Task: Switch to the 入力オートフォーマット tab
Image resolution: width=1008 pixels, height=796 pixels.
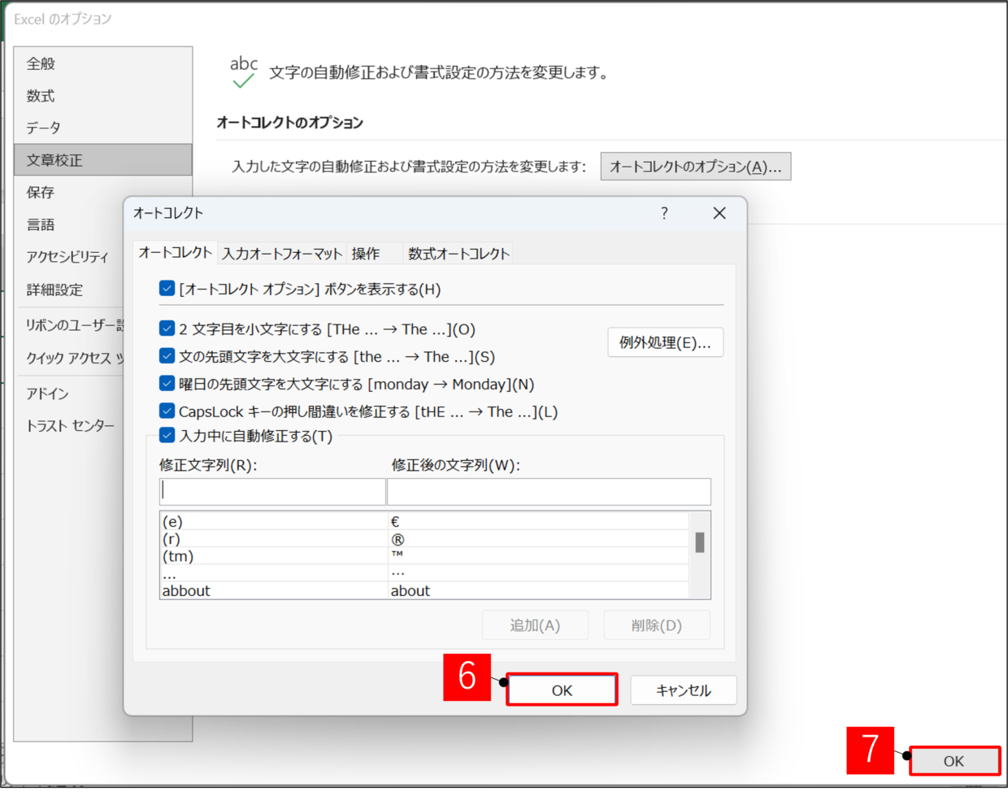Action: pyautogui.click(x=282, y=254)
